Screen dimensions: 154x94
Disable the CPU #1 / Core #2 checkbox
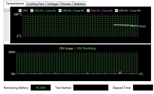click(x=60, y=11)
